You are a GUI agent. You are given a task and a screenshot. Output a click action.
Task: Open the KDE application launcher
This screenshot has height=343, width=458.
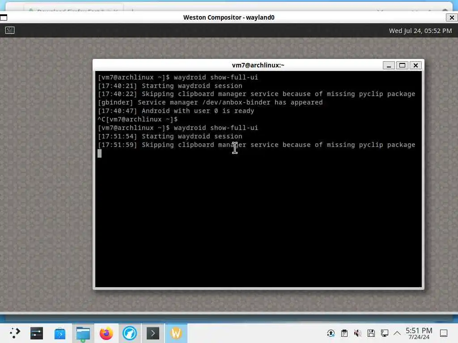click(15, 333)
